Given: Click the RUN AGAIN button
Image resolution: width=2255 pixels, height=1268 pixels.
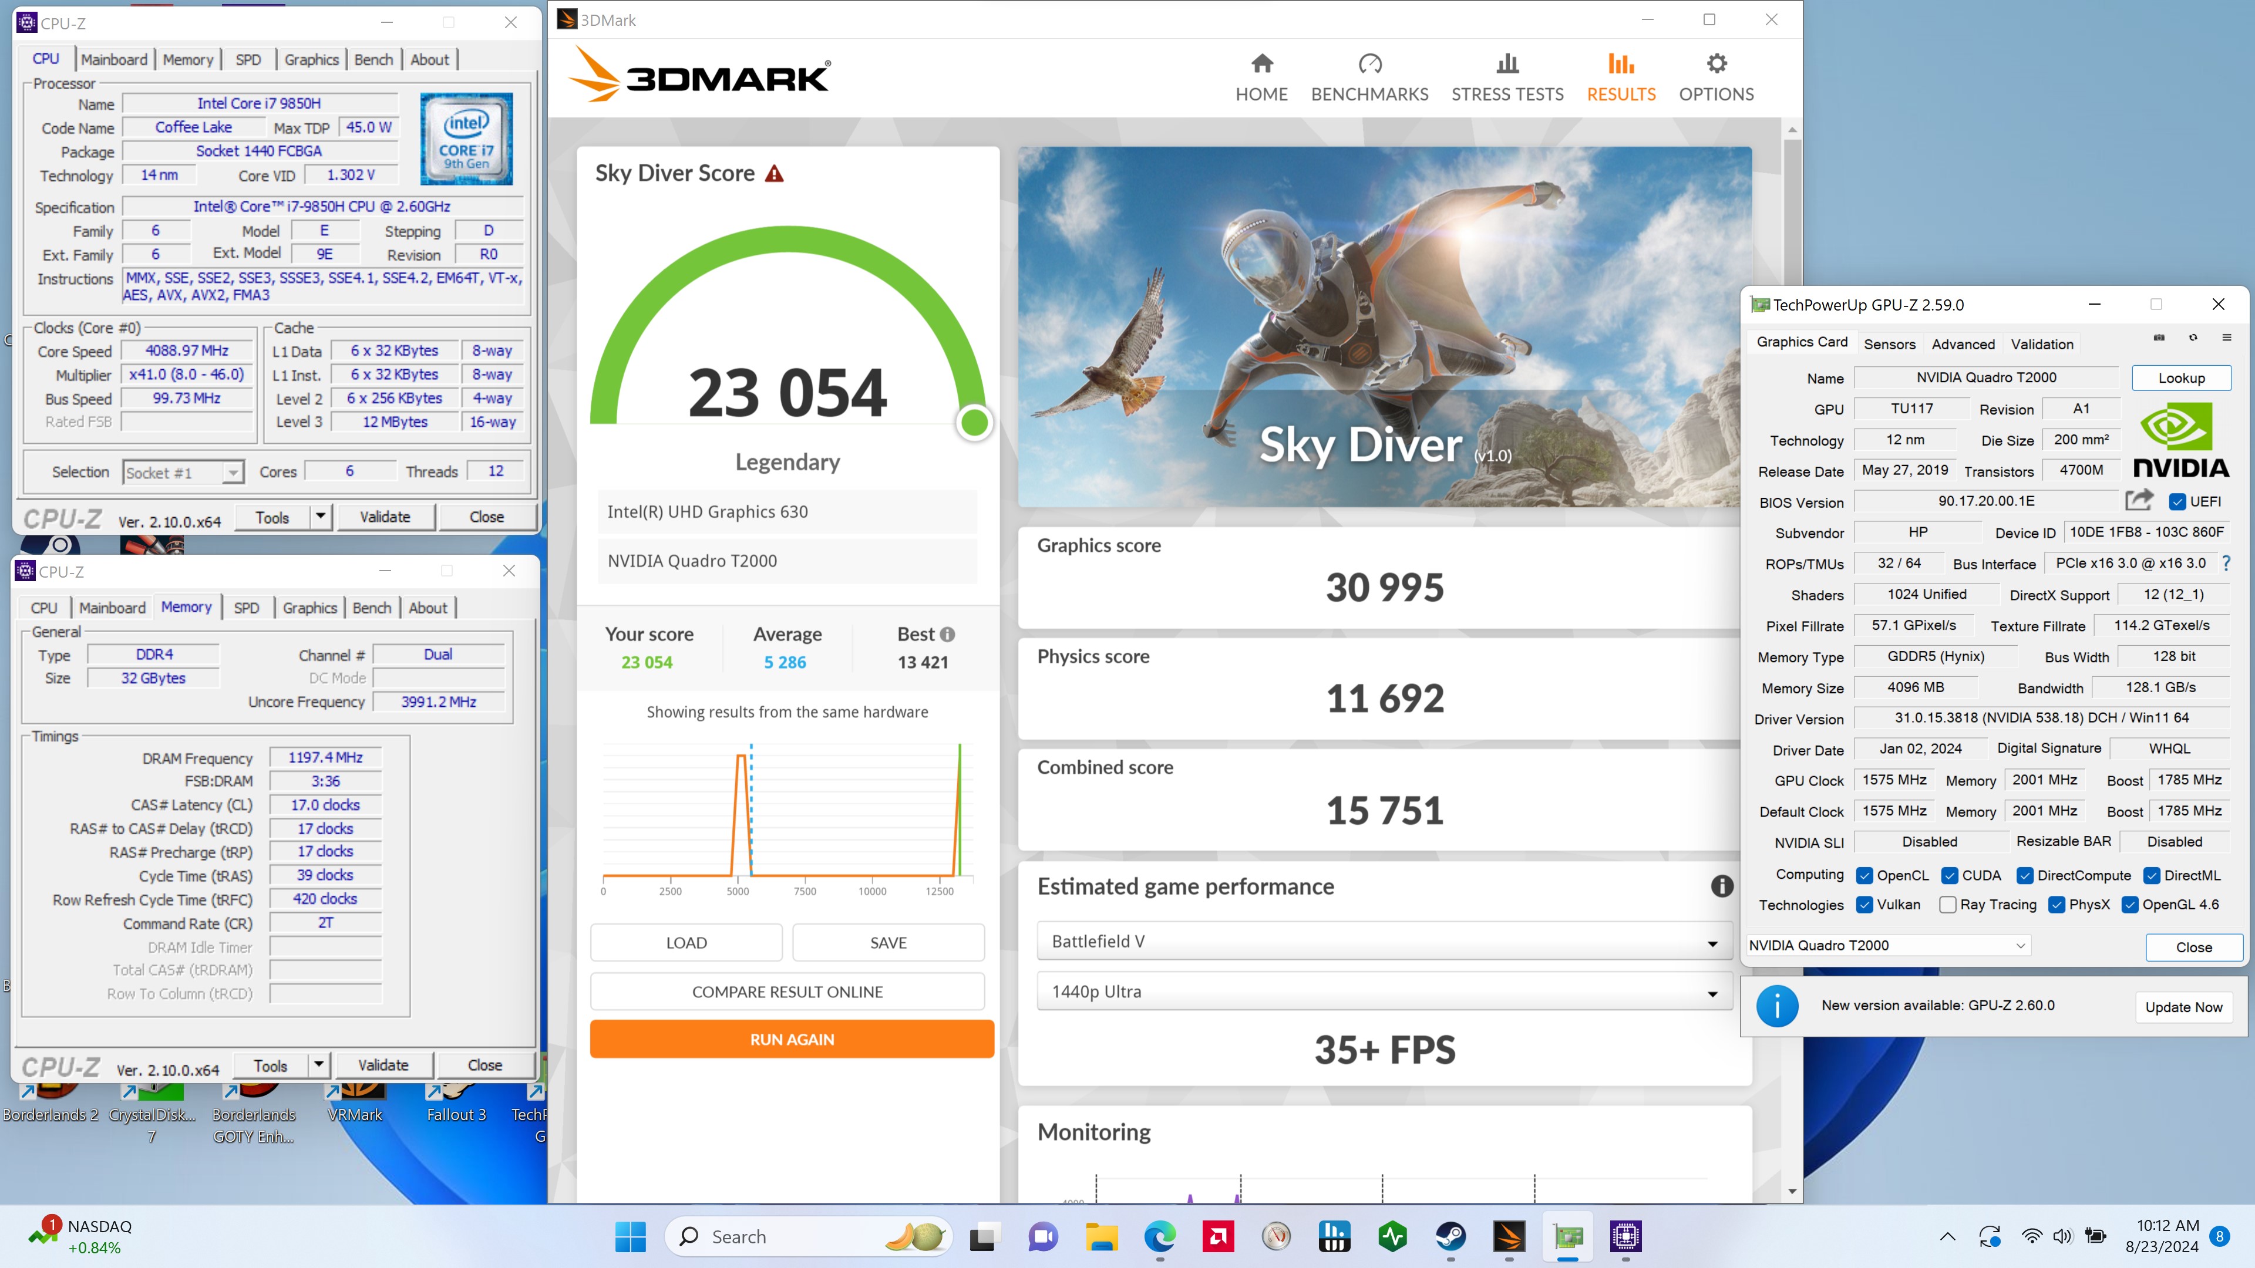Looking at the screenshot, I should (x=792, y=1038).
